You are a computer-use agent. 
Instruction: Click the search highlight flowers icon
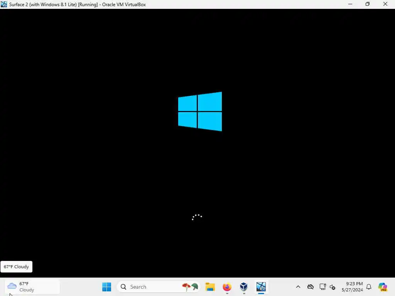click(190, 287)
